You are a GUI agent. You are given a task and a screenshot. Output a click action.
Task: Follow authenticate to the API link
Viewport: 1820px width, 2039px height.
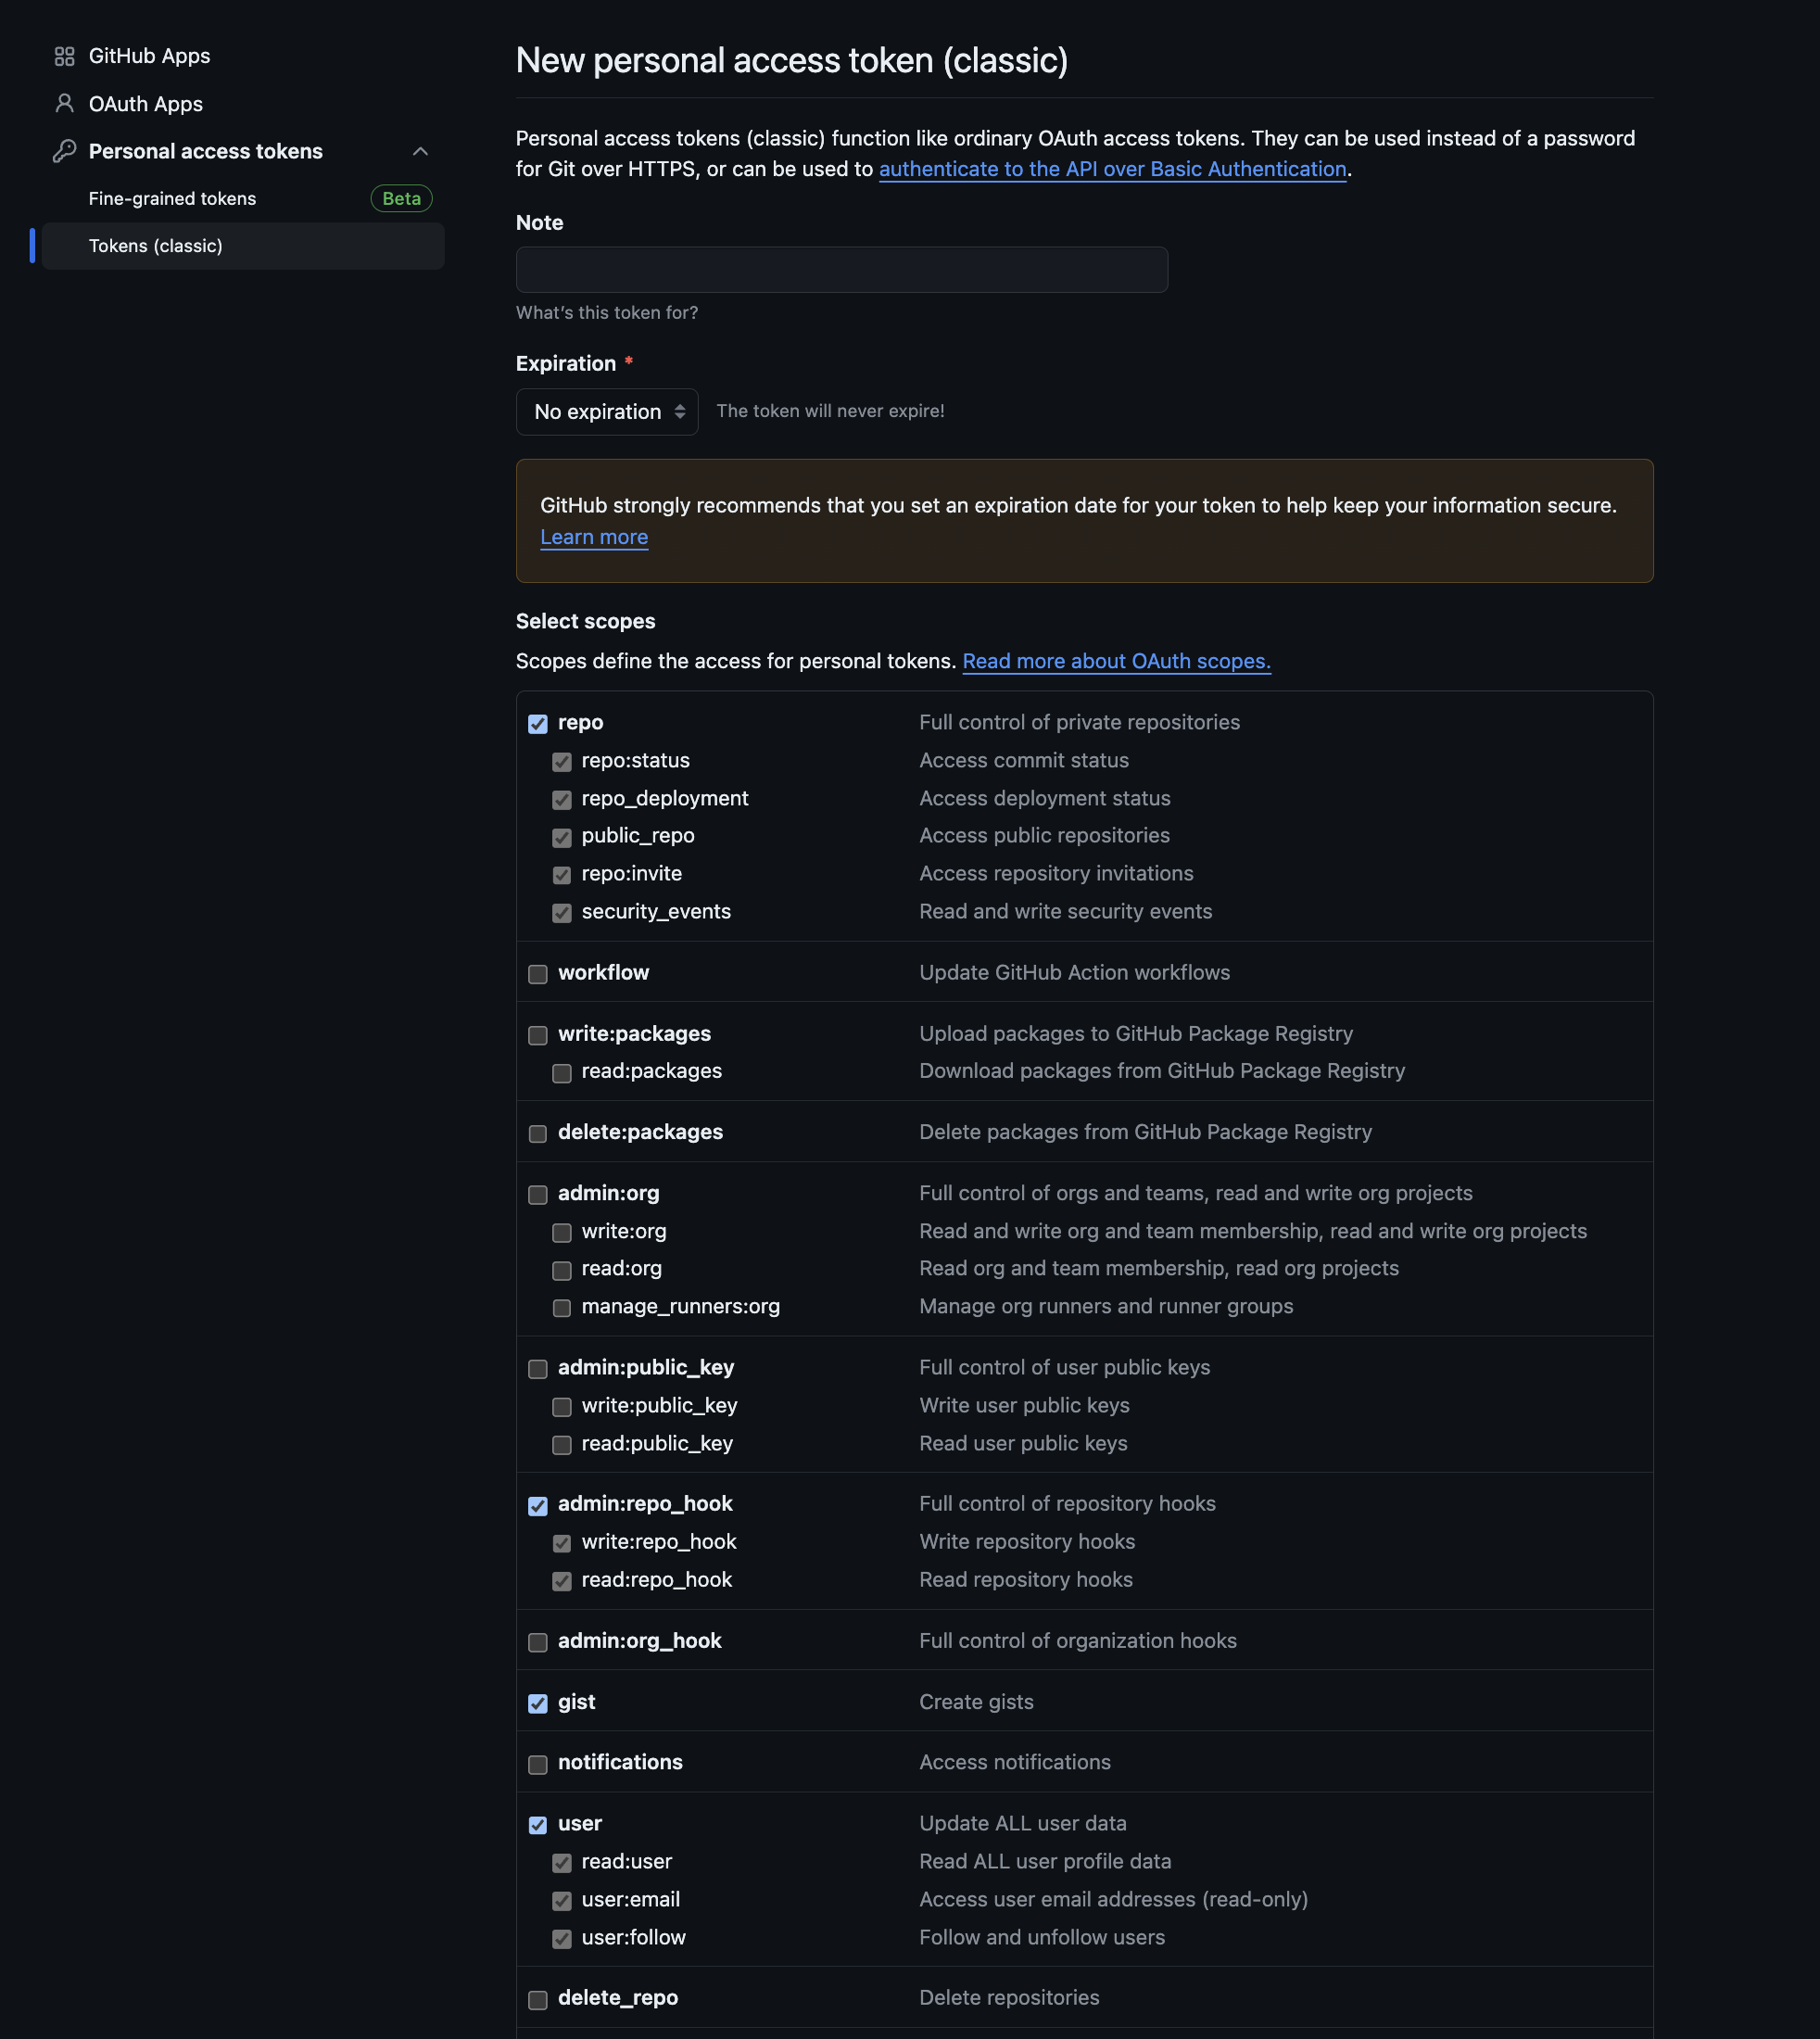point(1112,169)
